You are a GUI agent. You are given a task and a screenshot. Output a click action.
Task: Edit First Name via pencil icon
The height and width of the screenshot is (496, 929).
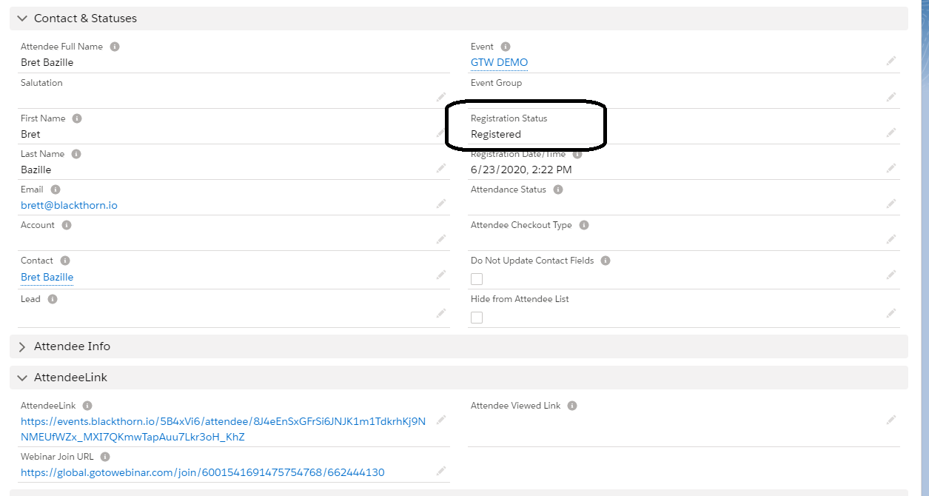tap(441, 133)
